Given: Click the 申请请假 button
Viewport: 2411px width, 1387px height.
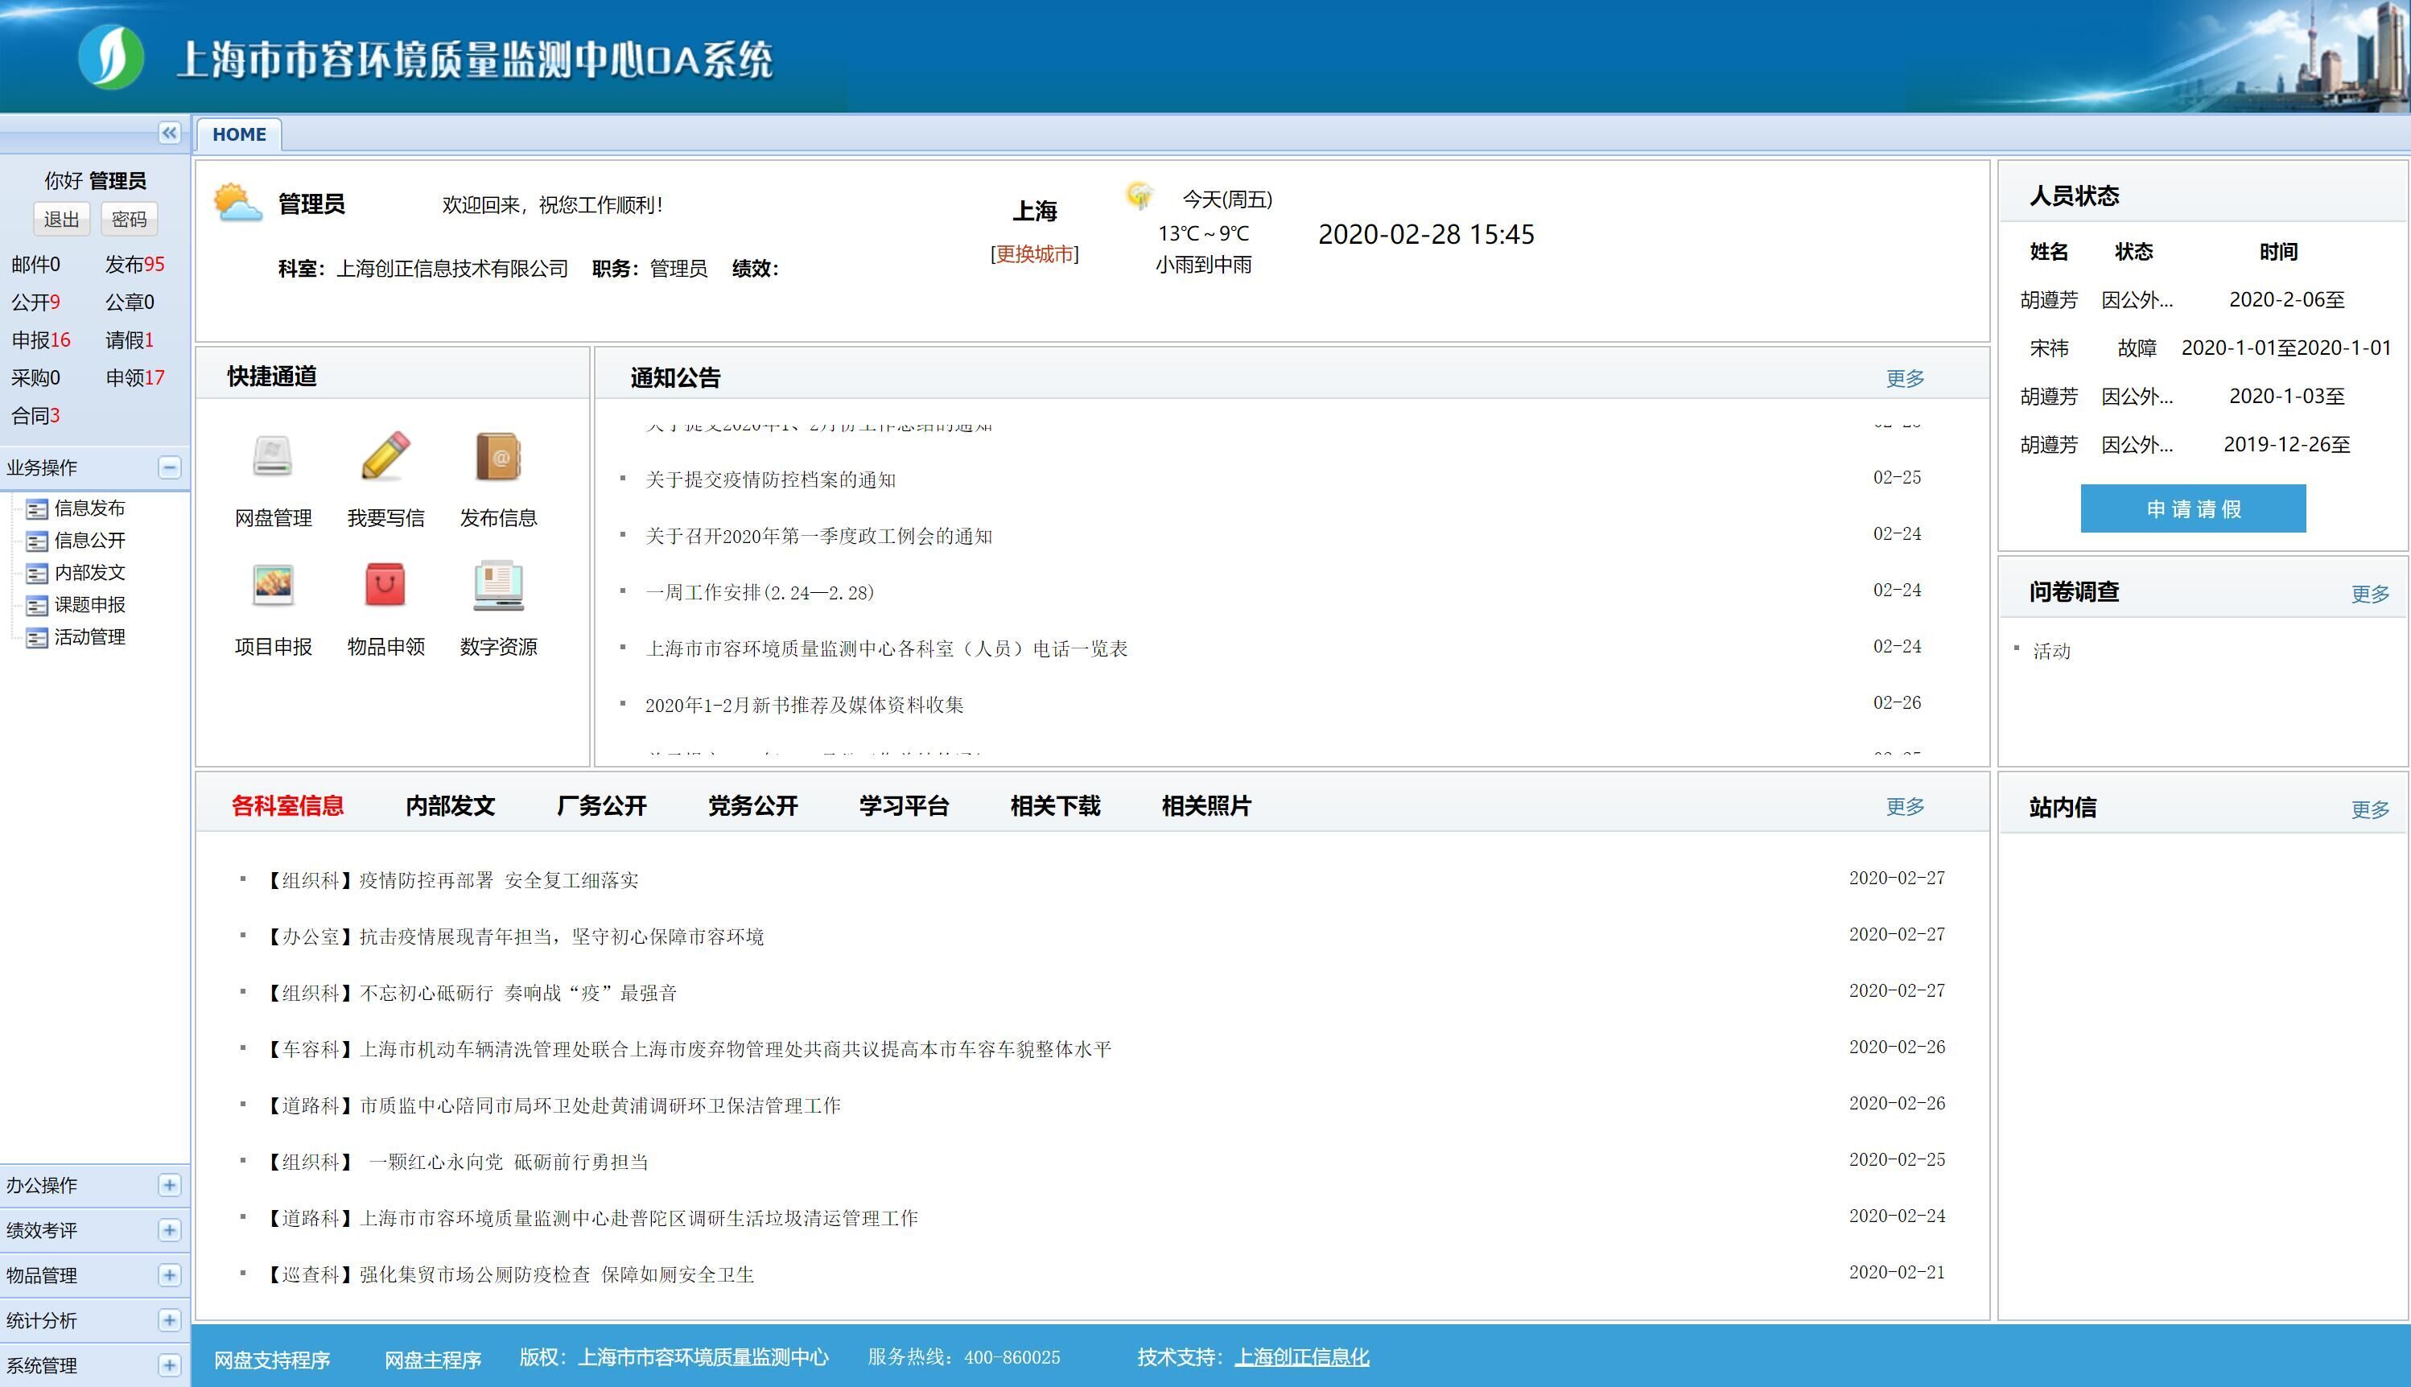Looking at the screenshot, I should point(2192,508).
